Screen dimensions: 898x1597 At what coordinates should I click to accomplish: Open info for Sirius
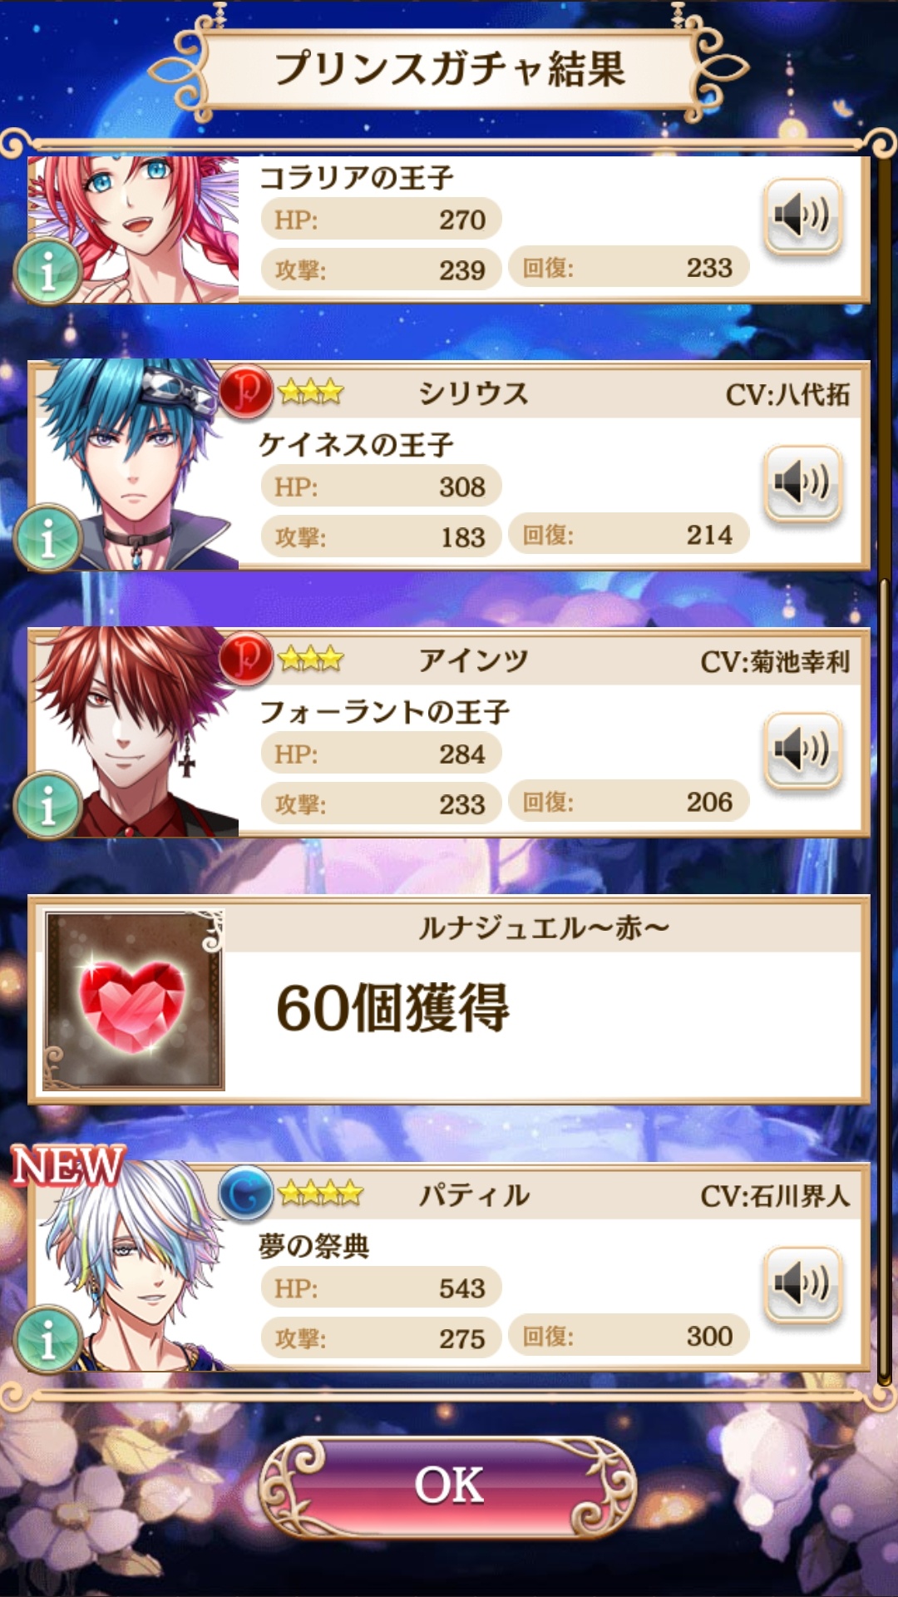47,538
